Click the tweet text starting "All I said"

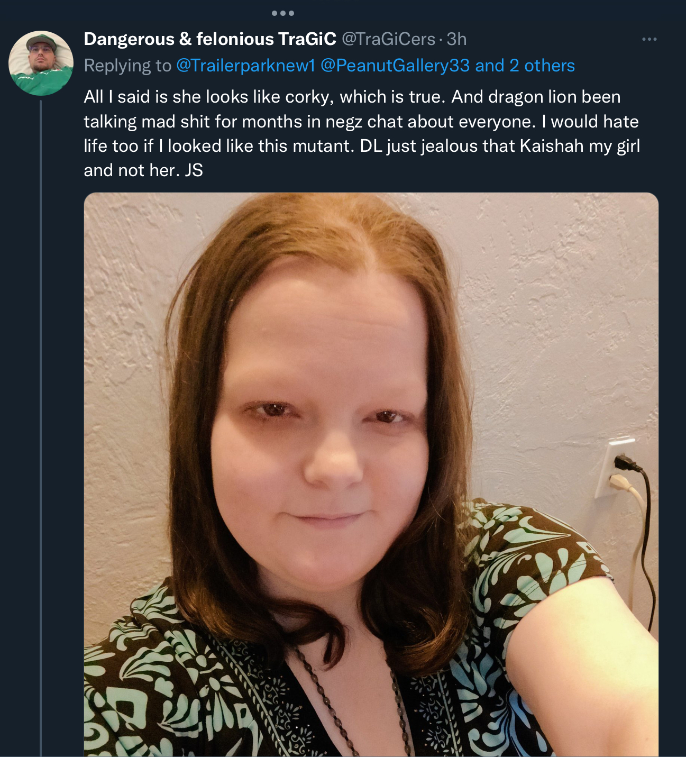click(x=352, y=97)
